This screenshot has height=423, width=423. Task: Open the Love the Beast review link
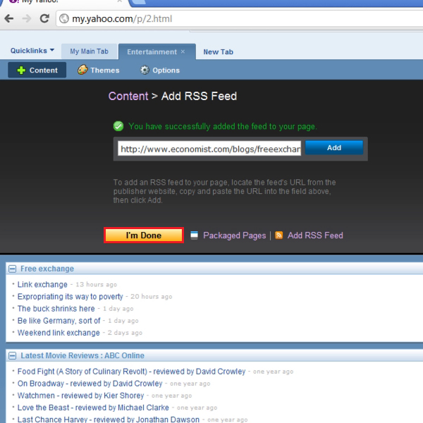click(93, 407)
